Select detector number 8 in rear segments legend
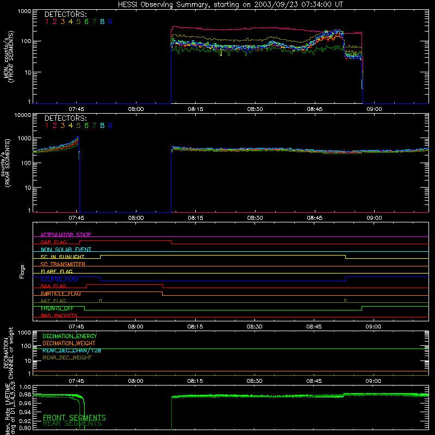The width and height of the screenshot is (435, 435). tap(102, 126)
